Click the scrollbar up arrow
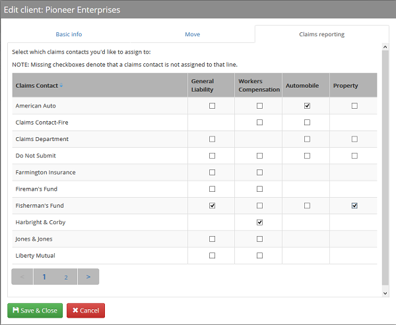Screen dimensions: 396x325 pyautogui.click(x=385, y=47)
